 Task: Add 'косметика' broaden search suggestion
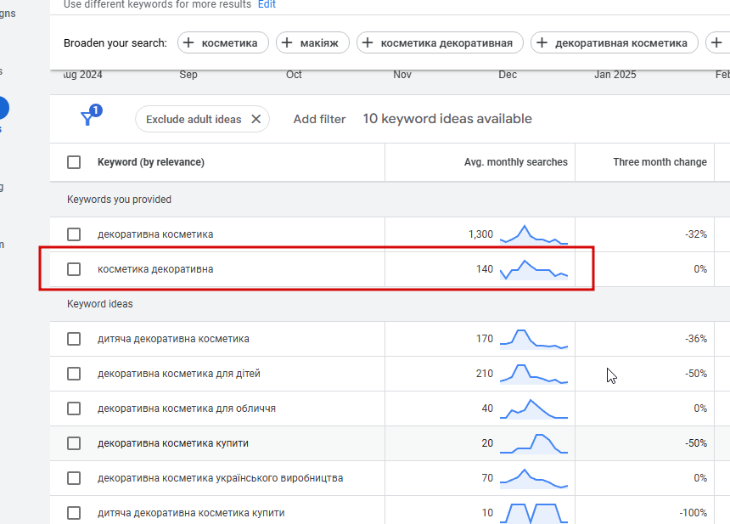[x=223, y=42]
